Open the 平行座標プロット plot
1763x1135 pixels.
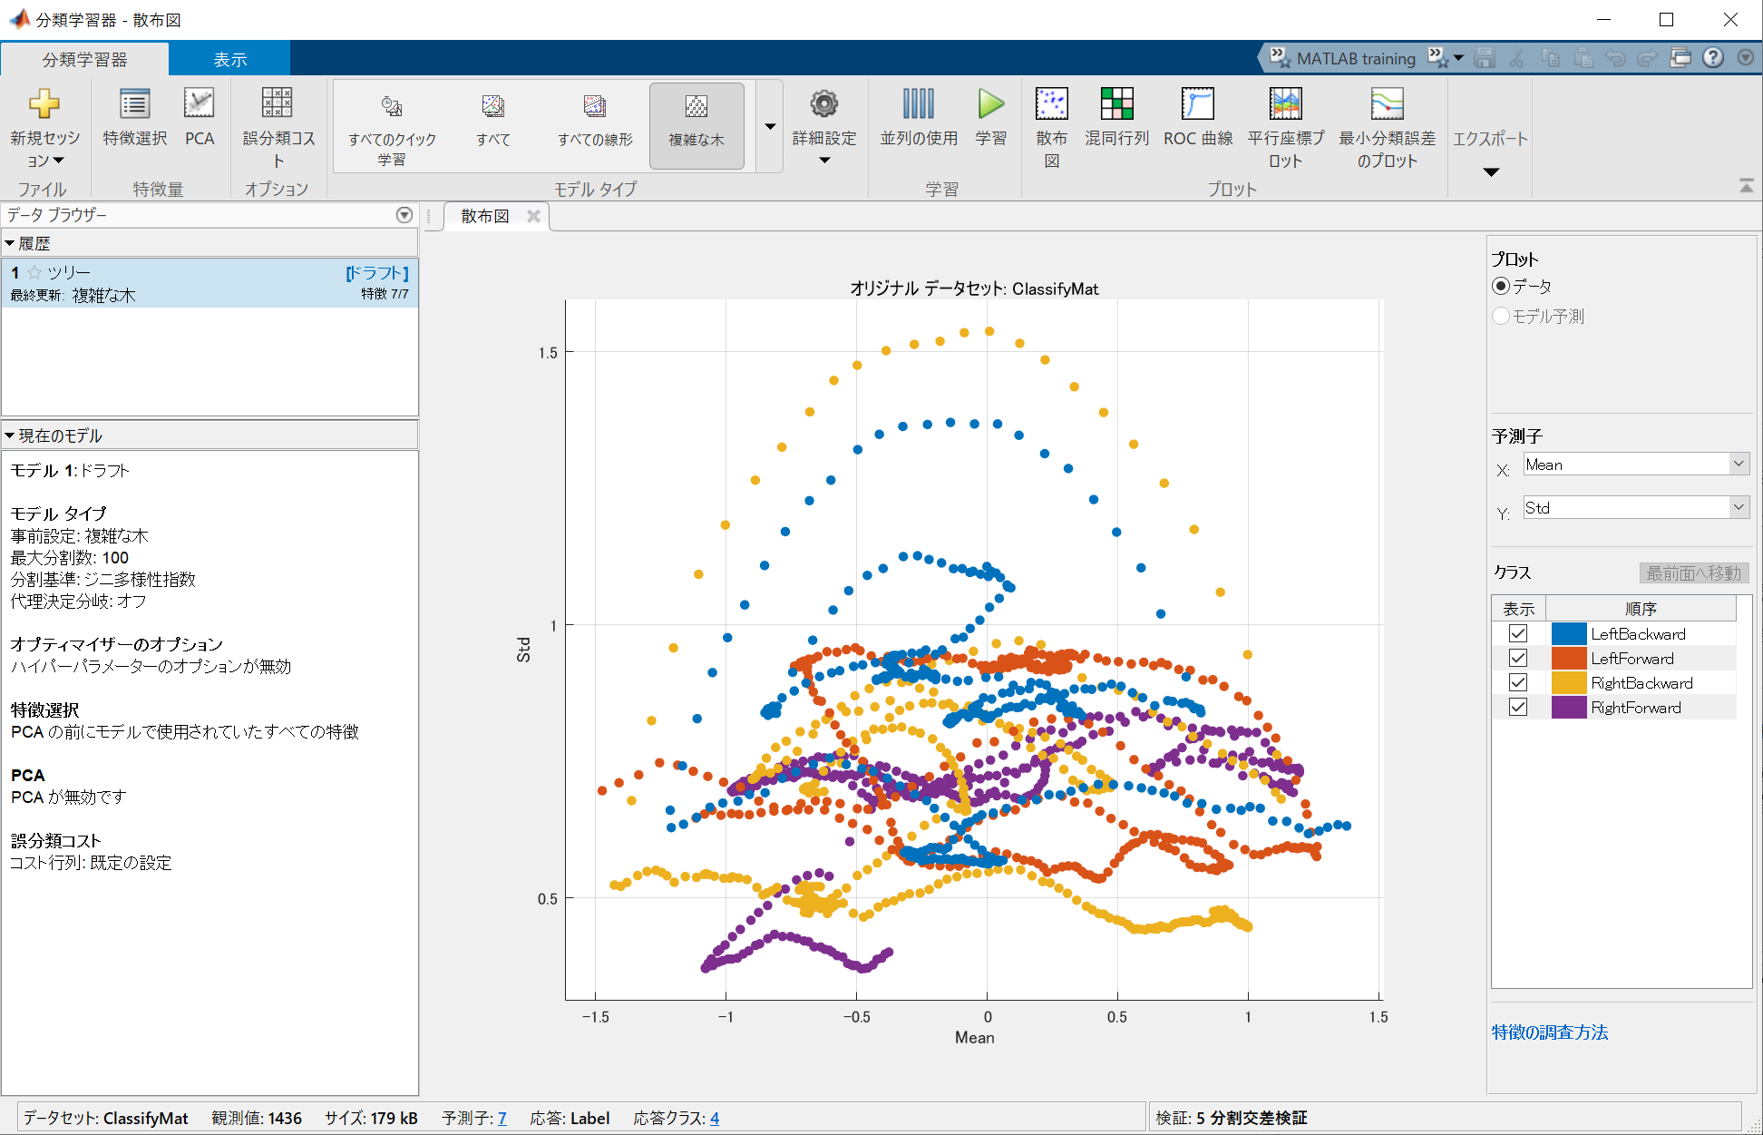coord(1286,127)
